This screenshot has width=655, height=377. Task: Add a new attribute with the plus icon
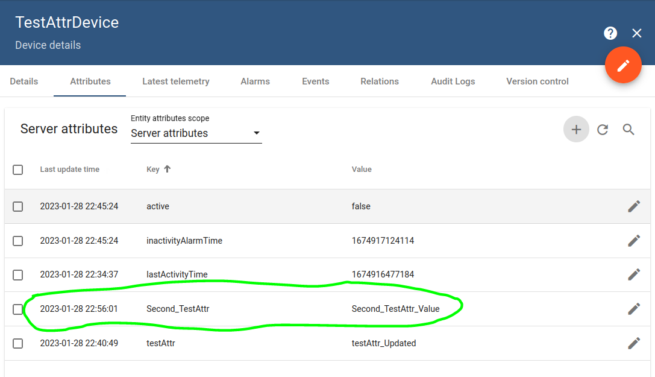(x=576, y=129)
